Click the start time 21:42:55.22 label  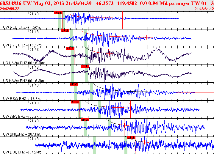(10, 9)
